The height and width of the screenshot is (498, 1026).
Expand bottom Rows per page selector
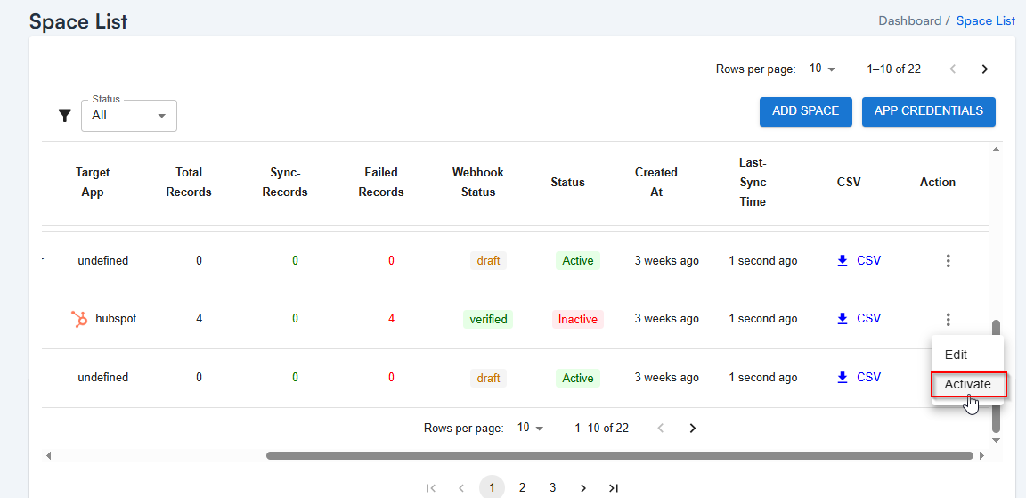click(530, 429)
